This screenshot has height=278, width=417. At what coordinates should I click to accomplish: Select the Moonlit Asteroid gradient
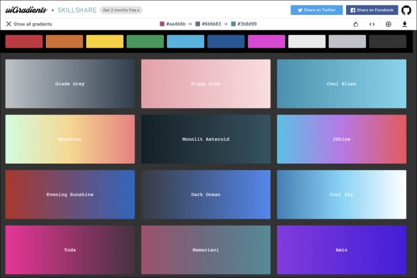pyautogui.click(x=206, y=139)
